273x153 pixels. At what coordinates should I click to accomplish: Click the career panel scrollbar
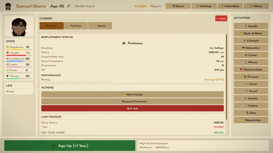click(226, 77)
